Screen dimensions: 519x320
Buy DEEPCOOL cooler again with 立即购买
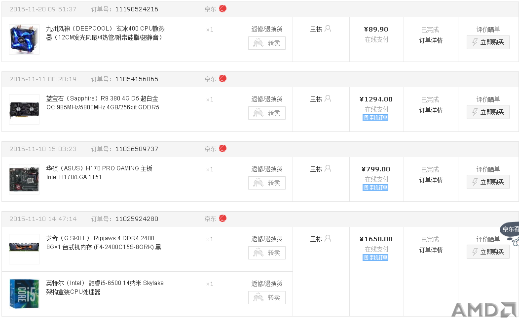click(488, 42)
